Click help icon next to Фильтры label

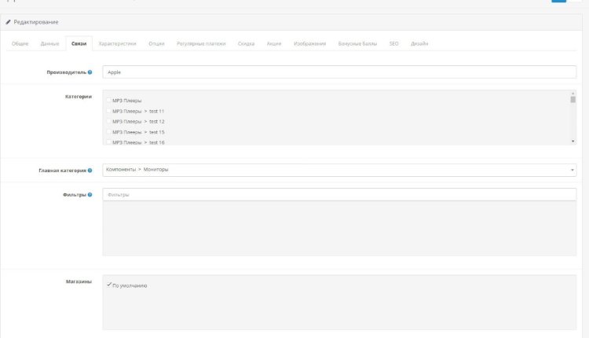coord(90,194)
